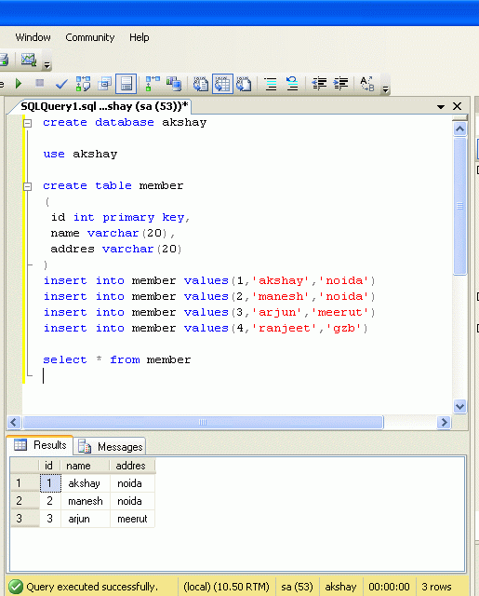Click the Decrease Indent icon
The height and width of the screenshot is (596, 479).
click(x=319, y=84)
